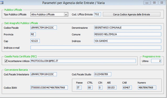167x98 pixels.
Task: Click the empty Indirizzo e-mail field
Action: [x=96, y=48]
